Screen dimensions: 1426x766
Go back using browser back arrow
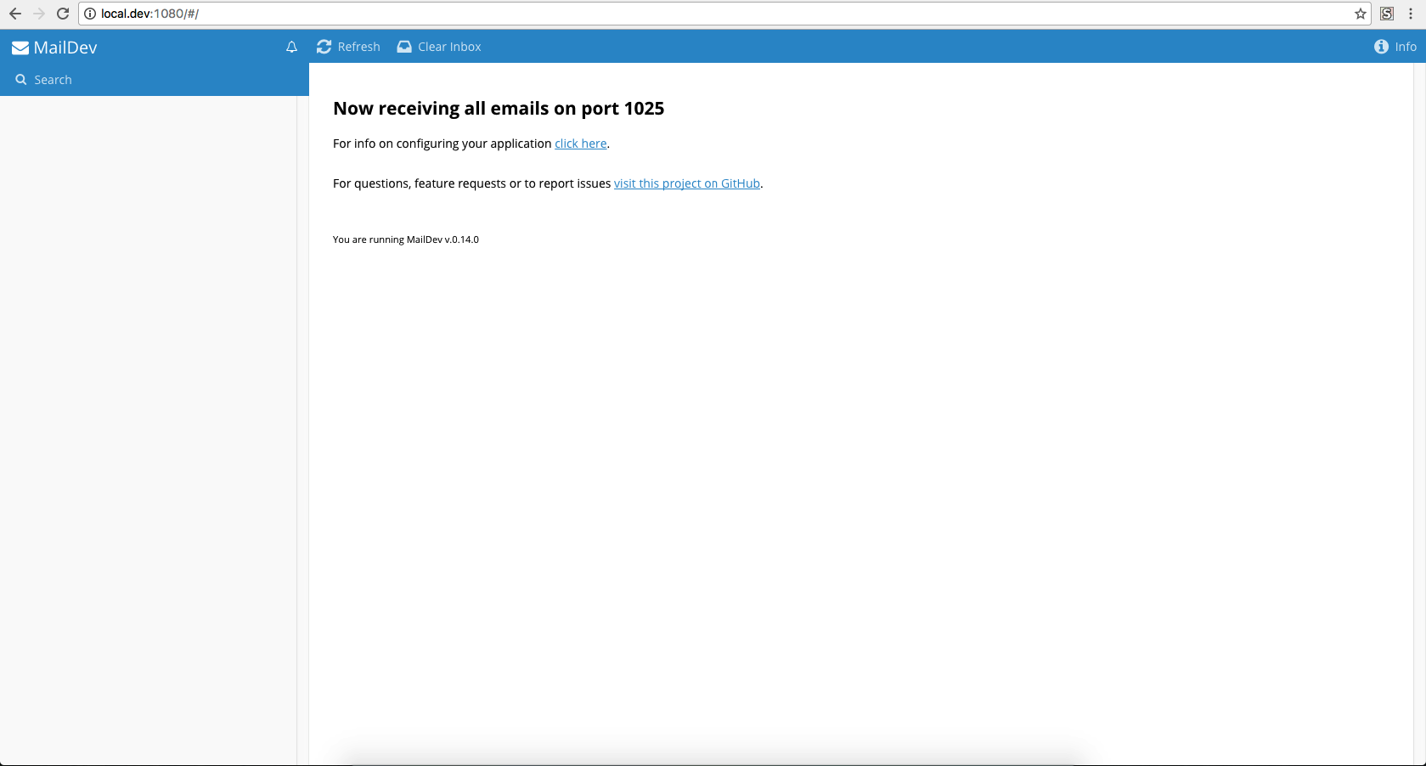[15, 14]
